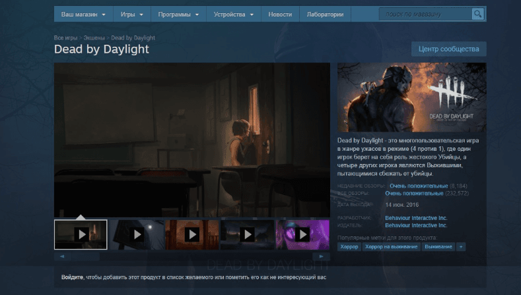
Task: Select the first classroom video thumbnail
Action: click(x=81, y=234)
